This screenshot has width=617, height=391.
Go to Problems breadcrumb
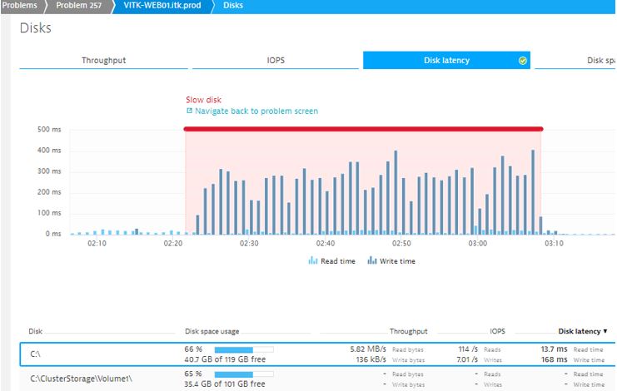pyautogui.click(x=21, y=6)
